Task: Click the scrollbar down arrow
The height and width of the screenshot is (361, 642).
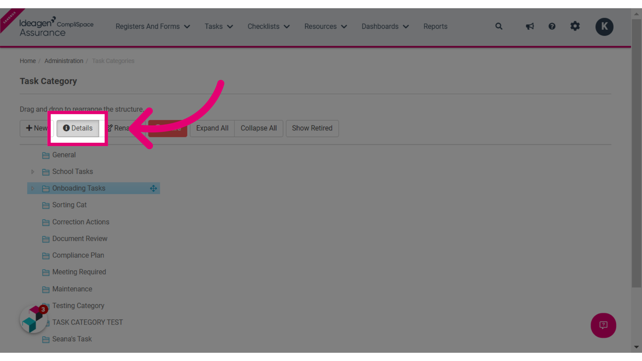Action: (x=636, y=347)
